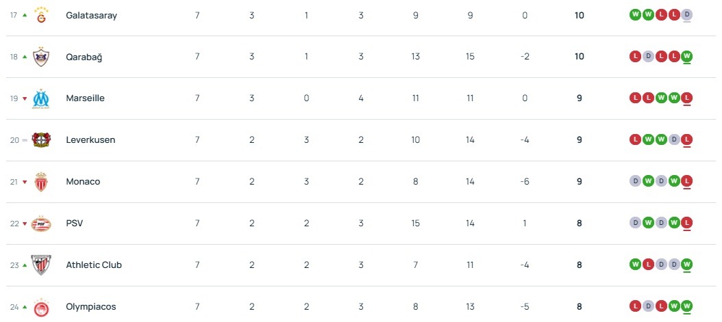
Task: Click Marseille's first loss form badge
Action: 635,98
